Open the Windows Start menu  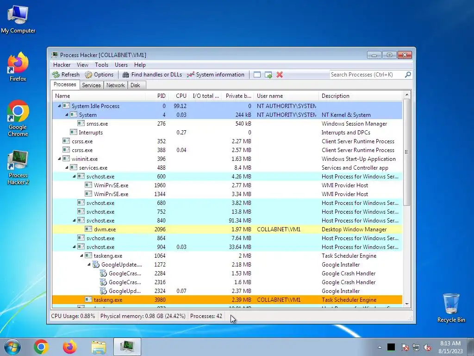tap(12, 347)
